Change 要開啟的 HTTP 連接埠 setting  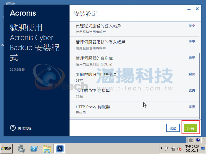192,74
